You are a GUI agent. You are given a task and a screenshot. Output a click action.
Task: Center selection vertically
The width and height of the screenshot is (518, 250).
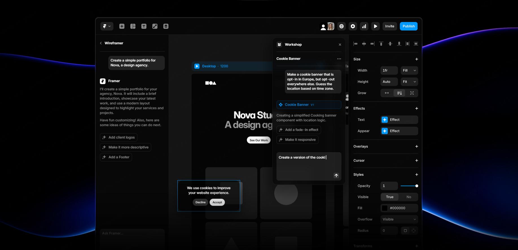pos(390,44)
